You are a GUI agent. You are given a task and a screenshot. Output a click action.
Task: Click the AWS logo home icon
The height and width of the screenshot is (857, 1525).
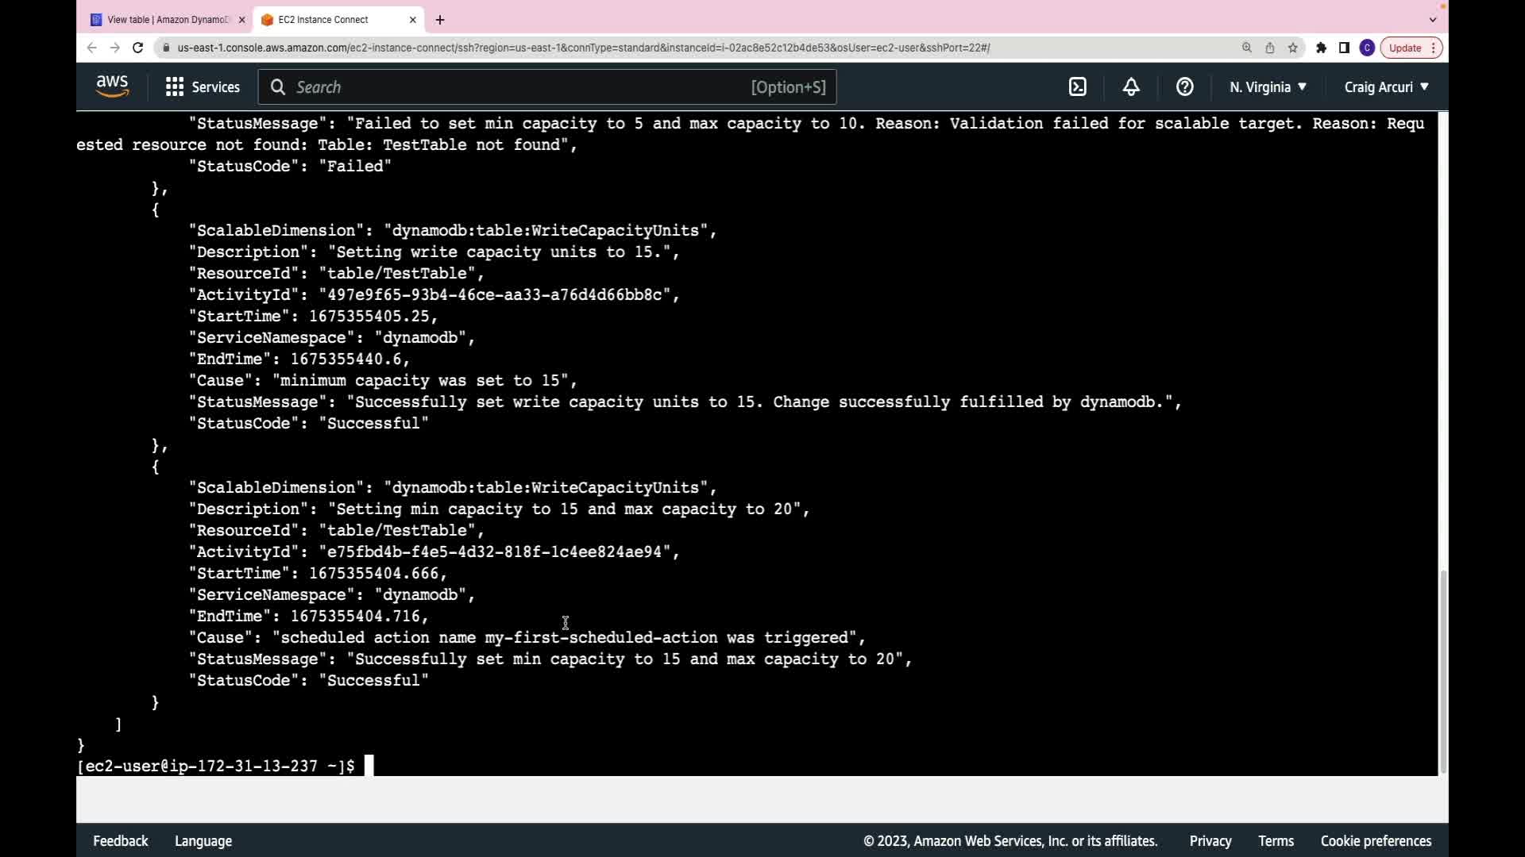click(112, 86)
